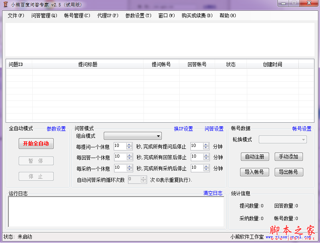The image size is (320, 243).
Task: Click 导出帐号 to export accounts
Action: click(289, 172)
